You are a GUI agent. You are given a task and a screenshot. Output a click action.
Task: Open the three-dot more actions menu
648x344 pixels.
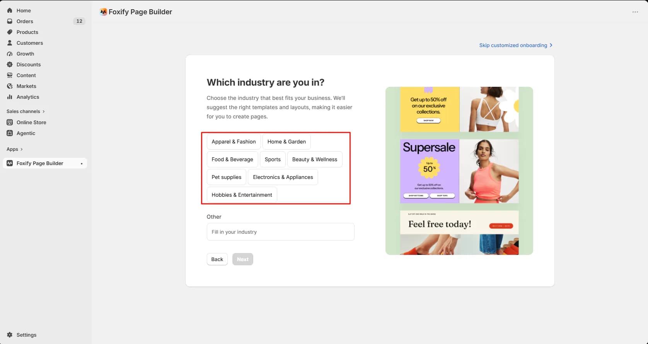click(x=635, y=12)
